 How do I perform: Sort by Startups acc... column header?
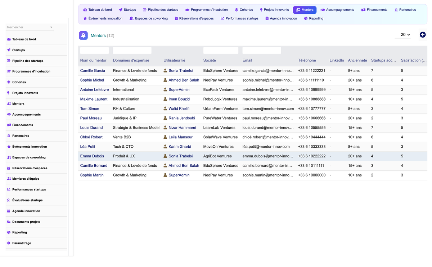tap(383, 60)
